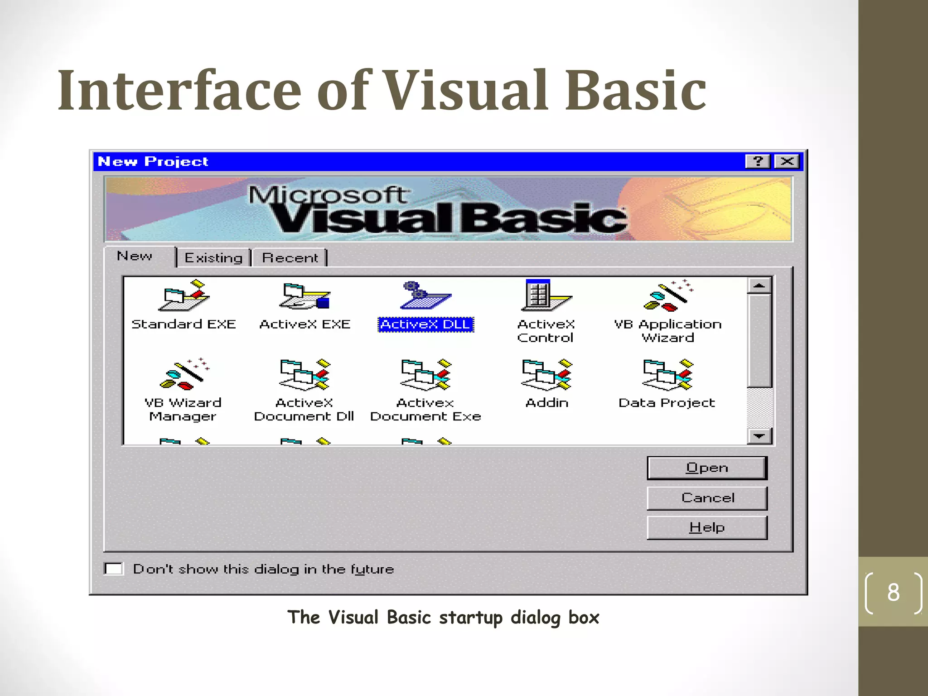
Task: Click the highlighted 'ActiveX DLL' label
Action: (426, 324)
